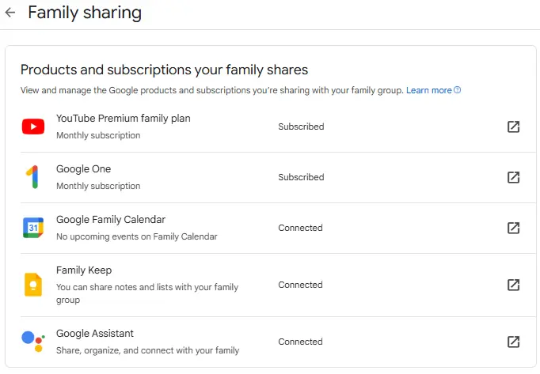
Task: Select the Google One title
Action: click(84, 169)
